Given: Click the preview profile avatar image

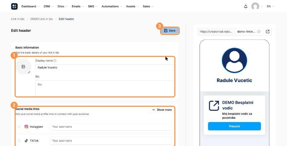Looking at the screenshot, I should (234, 60).
